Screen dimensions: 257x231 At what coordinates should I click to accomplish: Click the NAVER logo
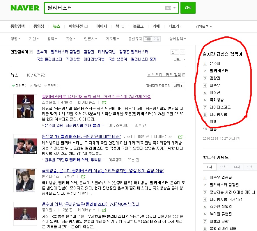click(25, 8)
